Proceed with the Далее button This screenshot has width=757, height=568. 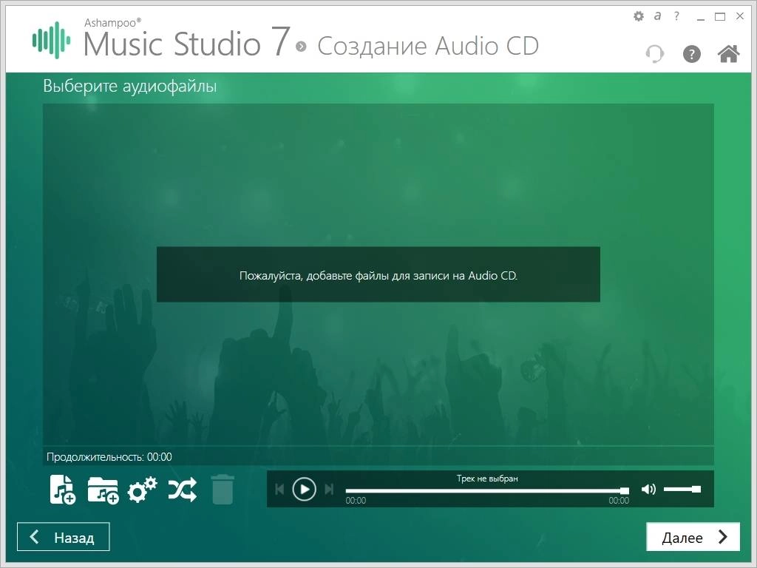click(x=693, y=537)
